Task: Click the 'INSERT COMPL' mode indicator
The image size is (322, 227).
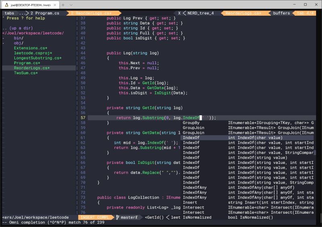Action: pyautogui.click(x=95, y=217)
